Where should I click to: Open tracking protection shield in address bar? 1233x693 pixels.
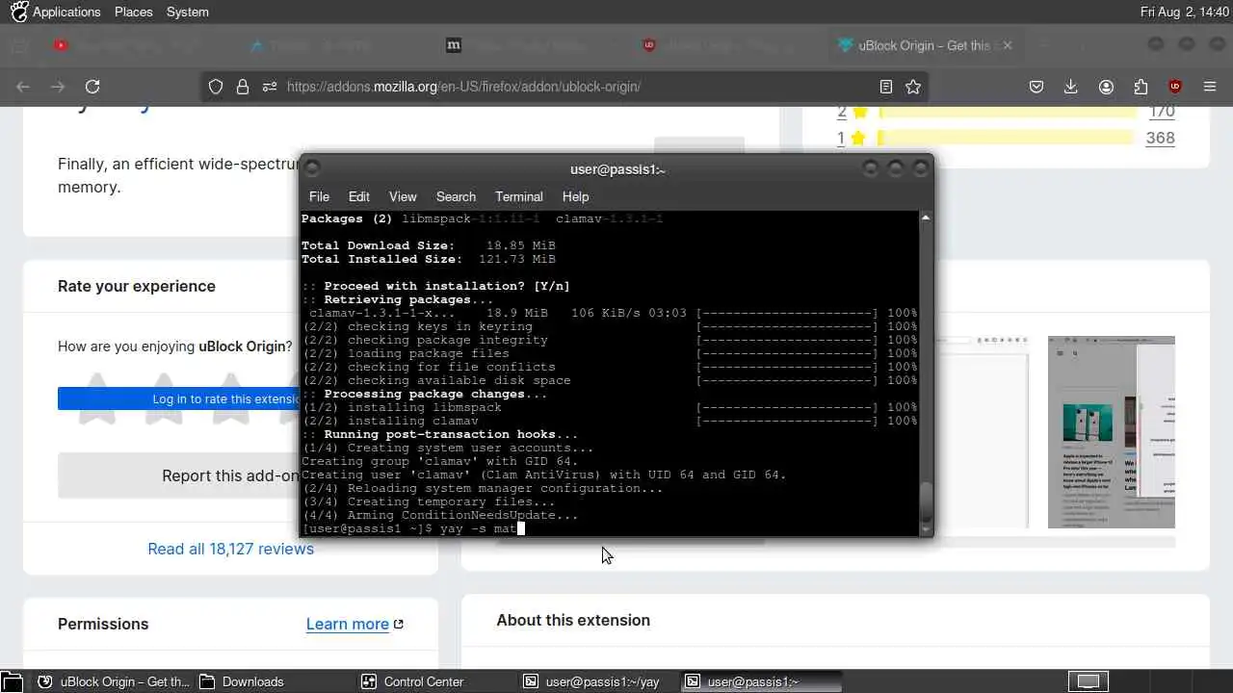pyautogui.click(x=216, y=87)
